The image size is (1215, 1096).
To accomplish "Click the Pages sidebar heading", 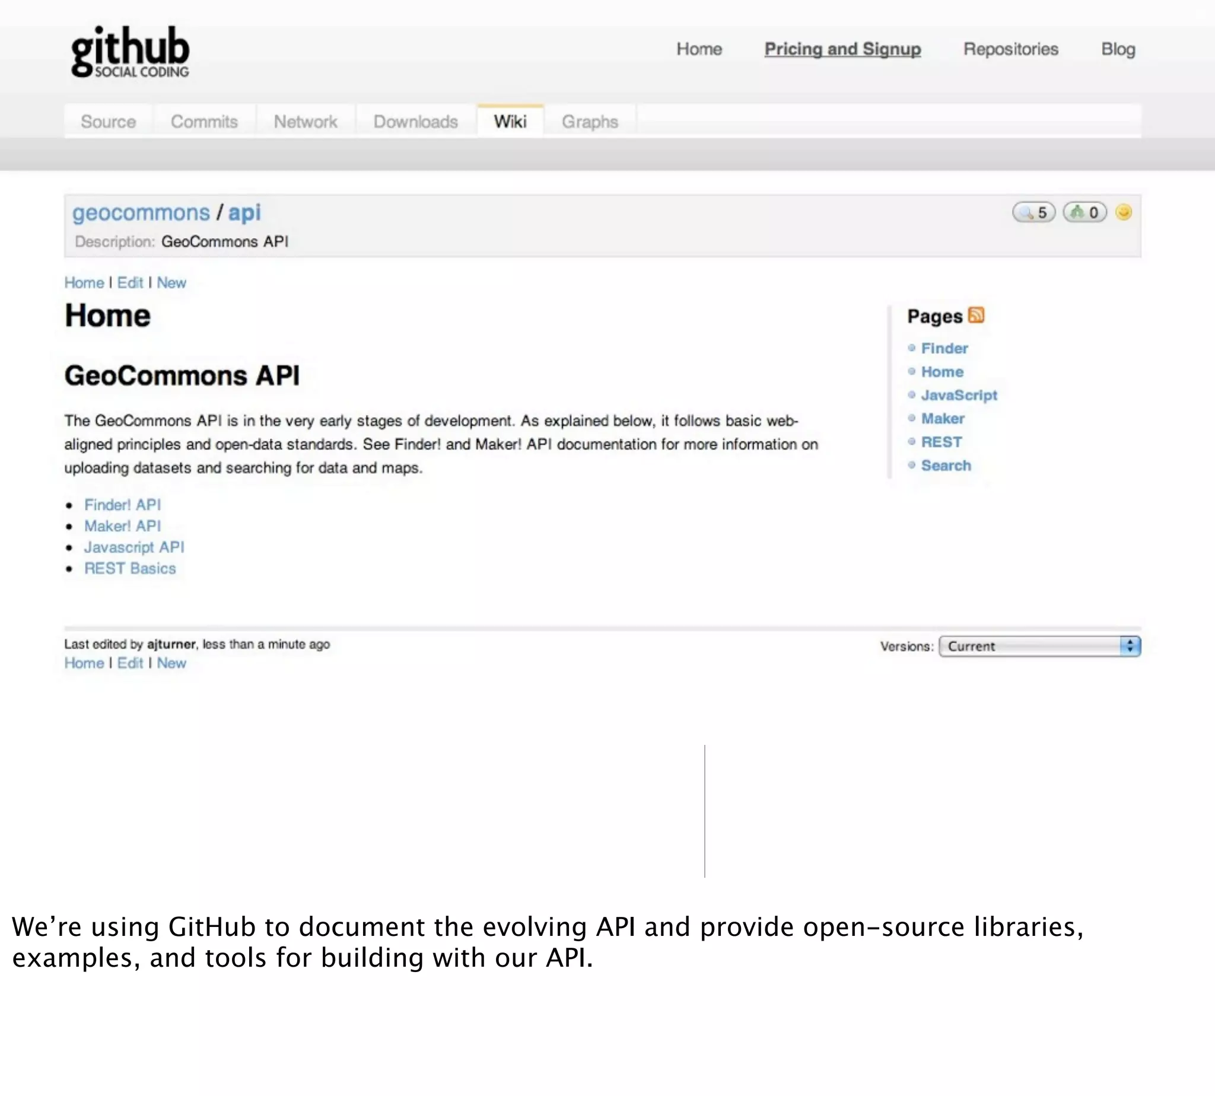I will (x=935, y=316).
